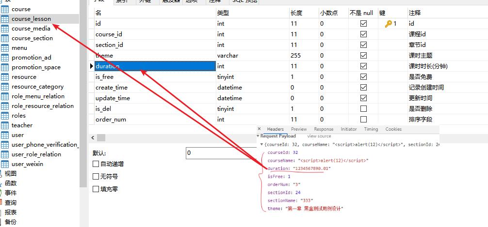Screen dimensions: 488x227
Task: Click the table icon beside promotion_space
Action: coord(5,67)
